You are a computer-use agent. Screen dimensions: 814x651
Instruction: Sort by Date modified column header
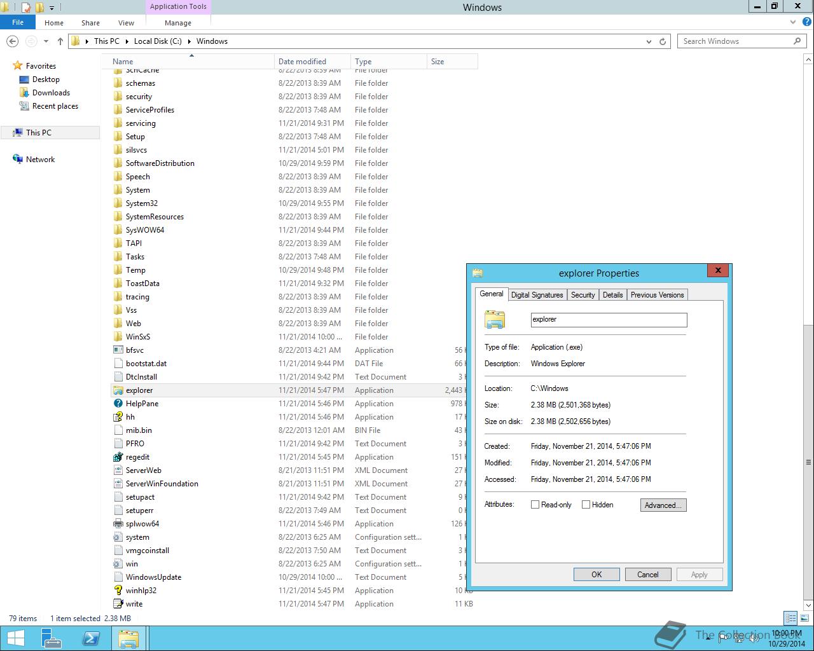312,62
